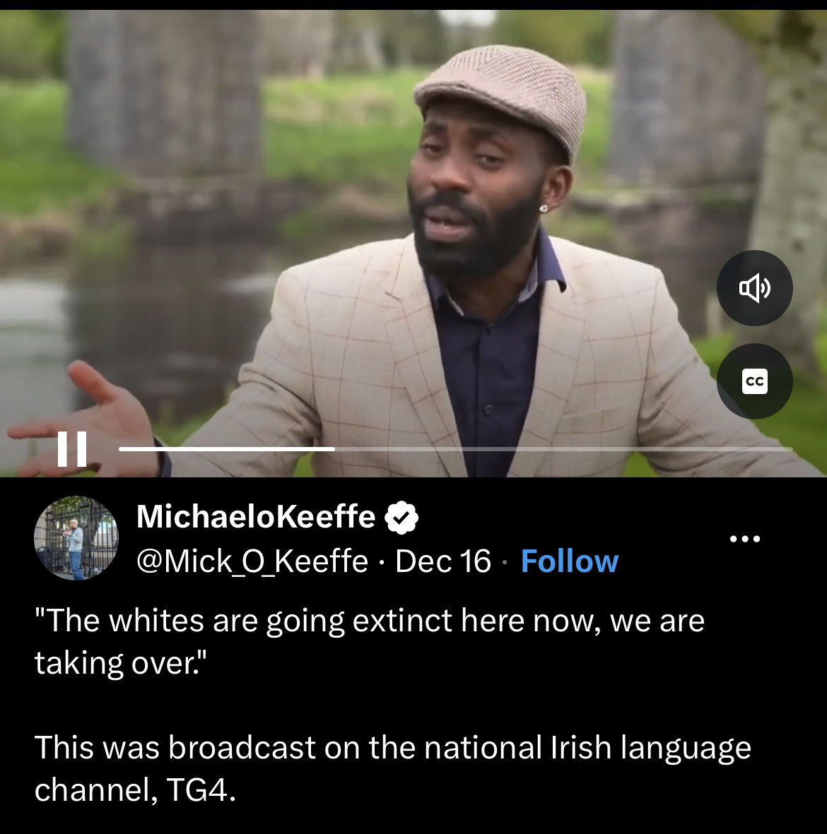827x834 pixels.
Task: Click the quoted "whites are going extinct" post text
Action: pyautogui.click(x=370, y=641)
